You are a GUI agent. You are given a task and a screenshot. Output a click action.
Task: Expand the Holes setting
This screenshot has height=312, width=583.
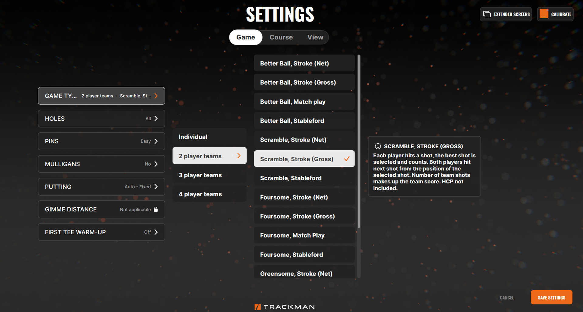click(x=101, y=119)
